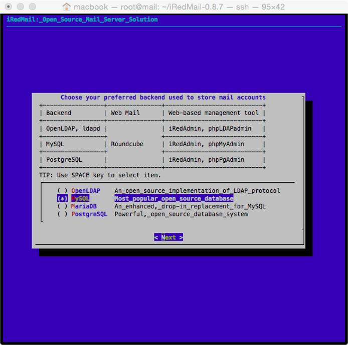
Task: Click the minimize window button
Action: [x=21, y=7]
